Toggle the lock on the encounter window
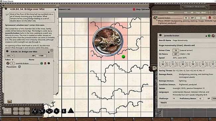This screenshot has width=216, height=121. pyautogui.click(x=49, y=52)
